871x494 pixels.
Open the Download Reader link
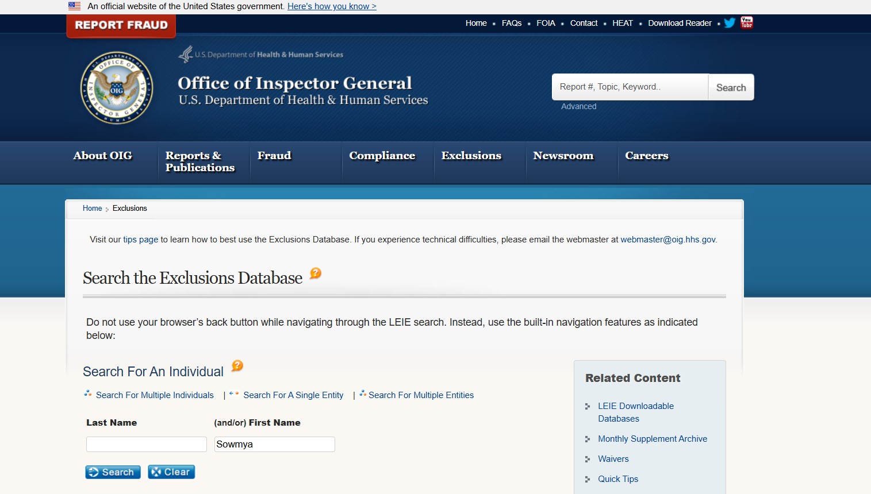coord(680,23)
